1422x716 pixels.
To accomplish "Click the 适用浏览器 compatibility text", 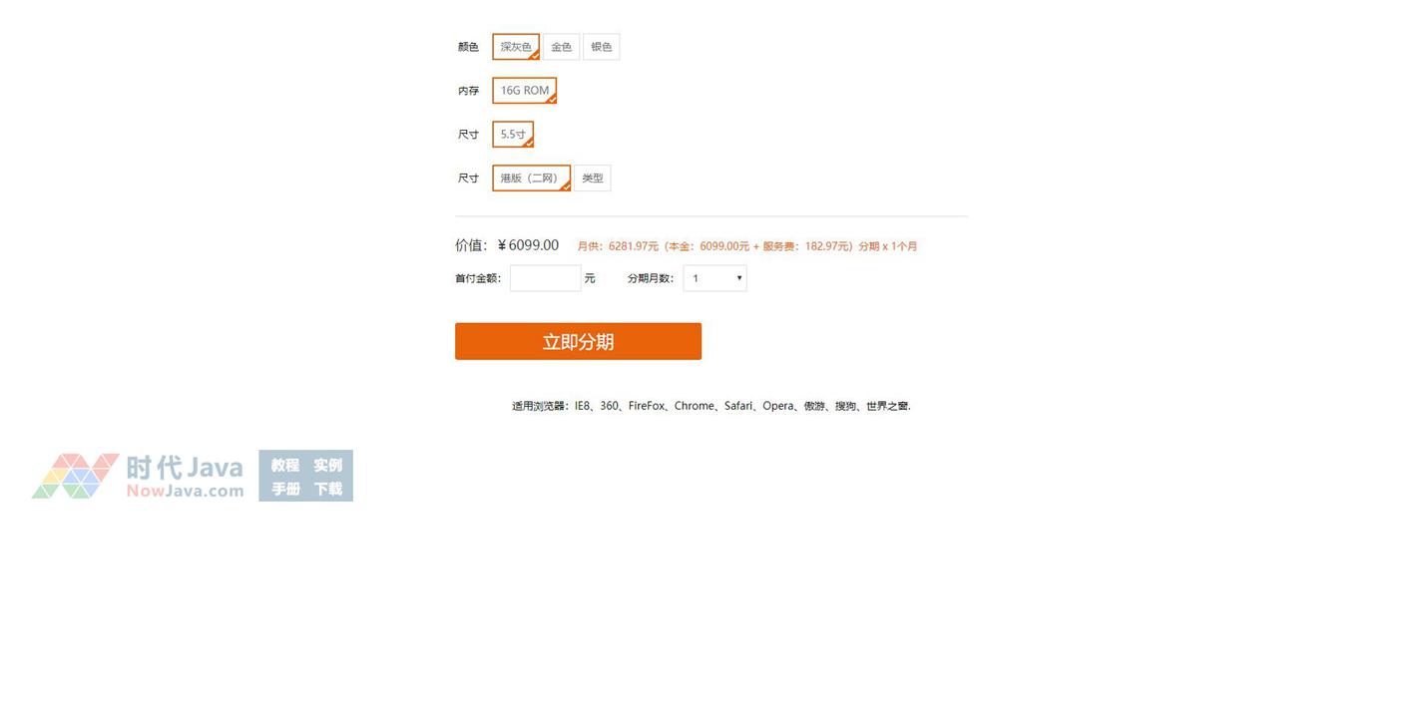I will pos(711,406).
